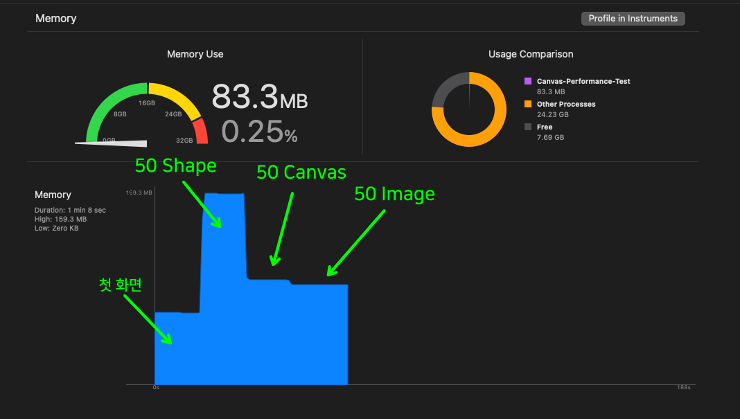Click the Canvas-Performance-Test legend label
Viewport: 740px width, 419px height.
click(x=583, y=81)
